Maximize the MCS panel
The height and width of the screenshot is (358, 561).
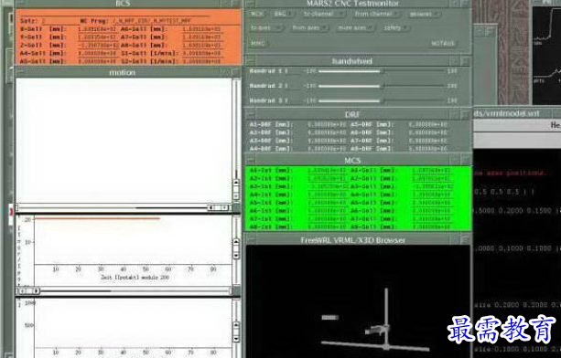(x=466, y=160)
